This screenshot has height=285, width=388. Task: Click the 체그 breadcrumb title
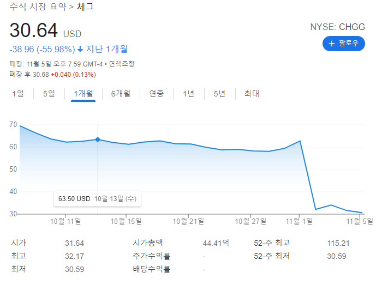pyautogui.click(x=85, y=7)
